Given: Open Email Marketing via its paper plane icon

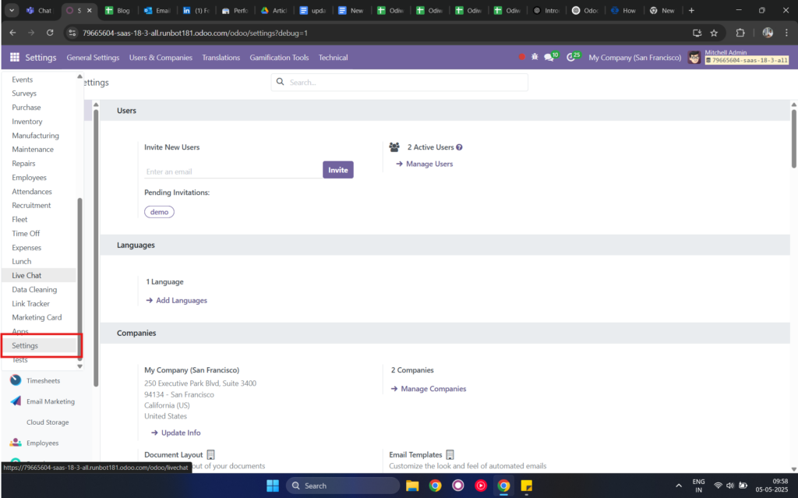Looking at the screenshot, I should coord(15,401).
